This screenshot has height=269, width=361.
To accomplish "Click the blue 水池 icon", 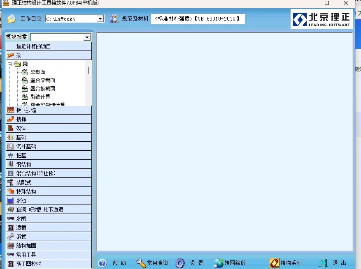I will coord(11,200).
